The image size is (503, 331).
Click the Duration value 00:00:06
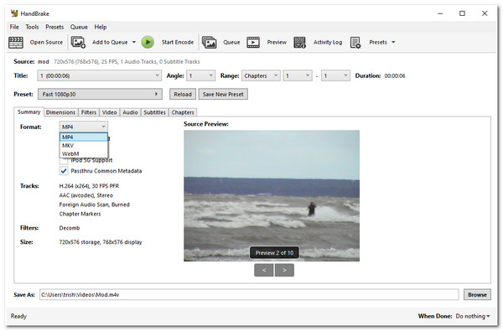point(395,75)
